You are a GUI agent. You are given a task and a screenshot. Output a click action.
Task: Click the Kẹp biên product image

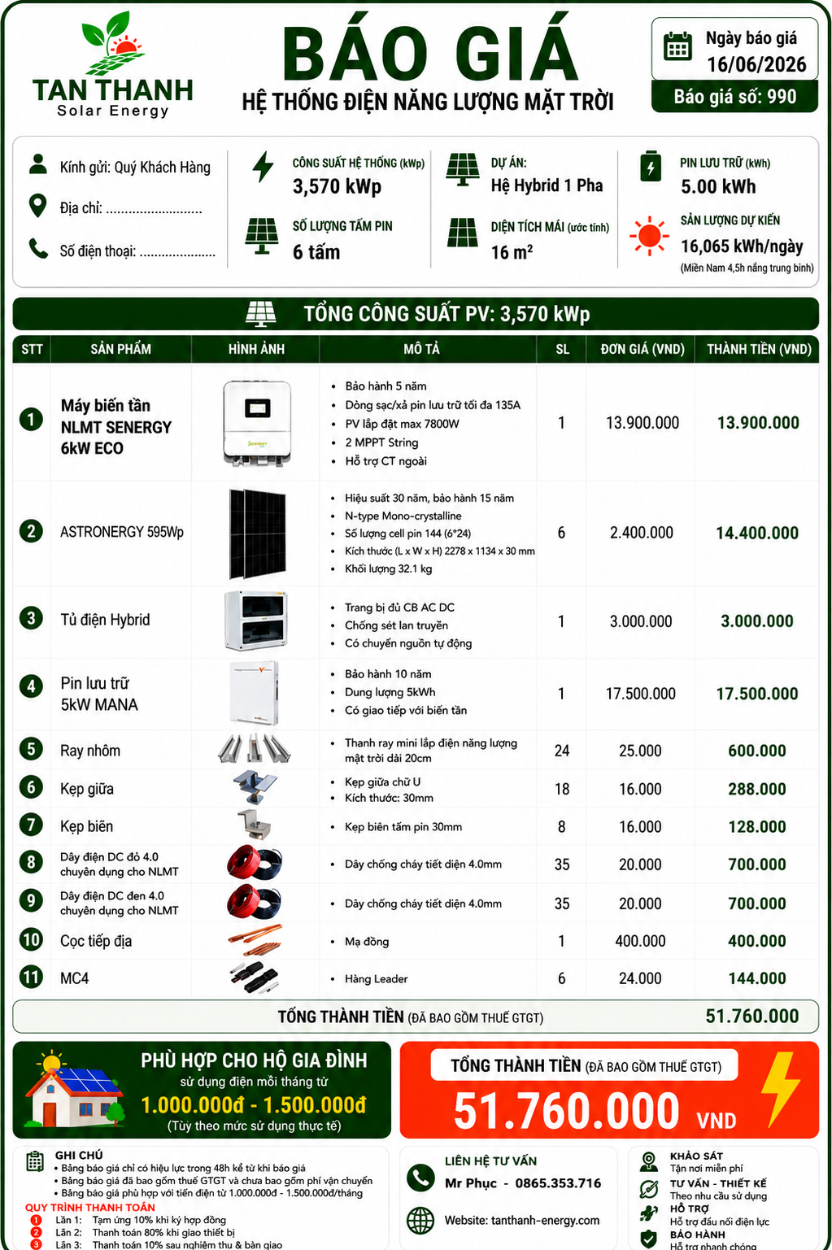(255, 825)
